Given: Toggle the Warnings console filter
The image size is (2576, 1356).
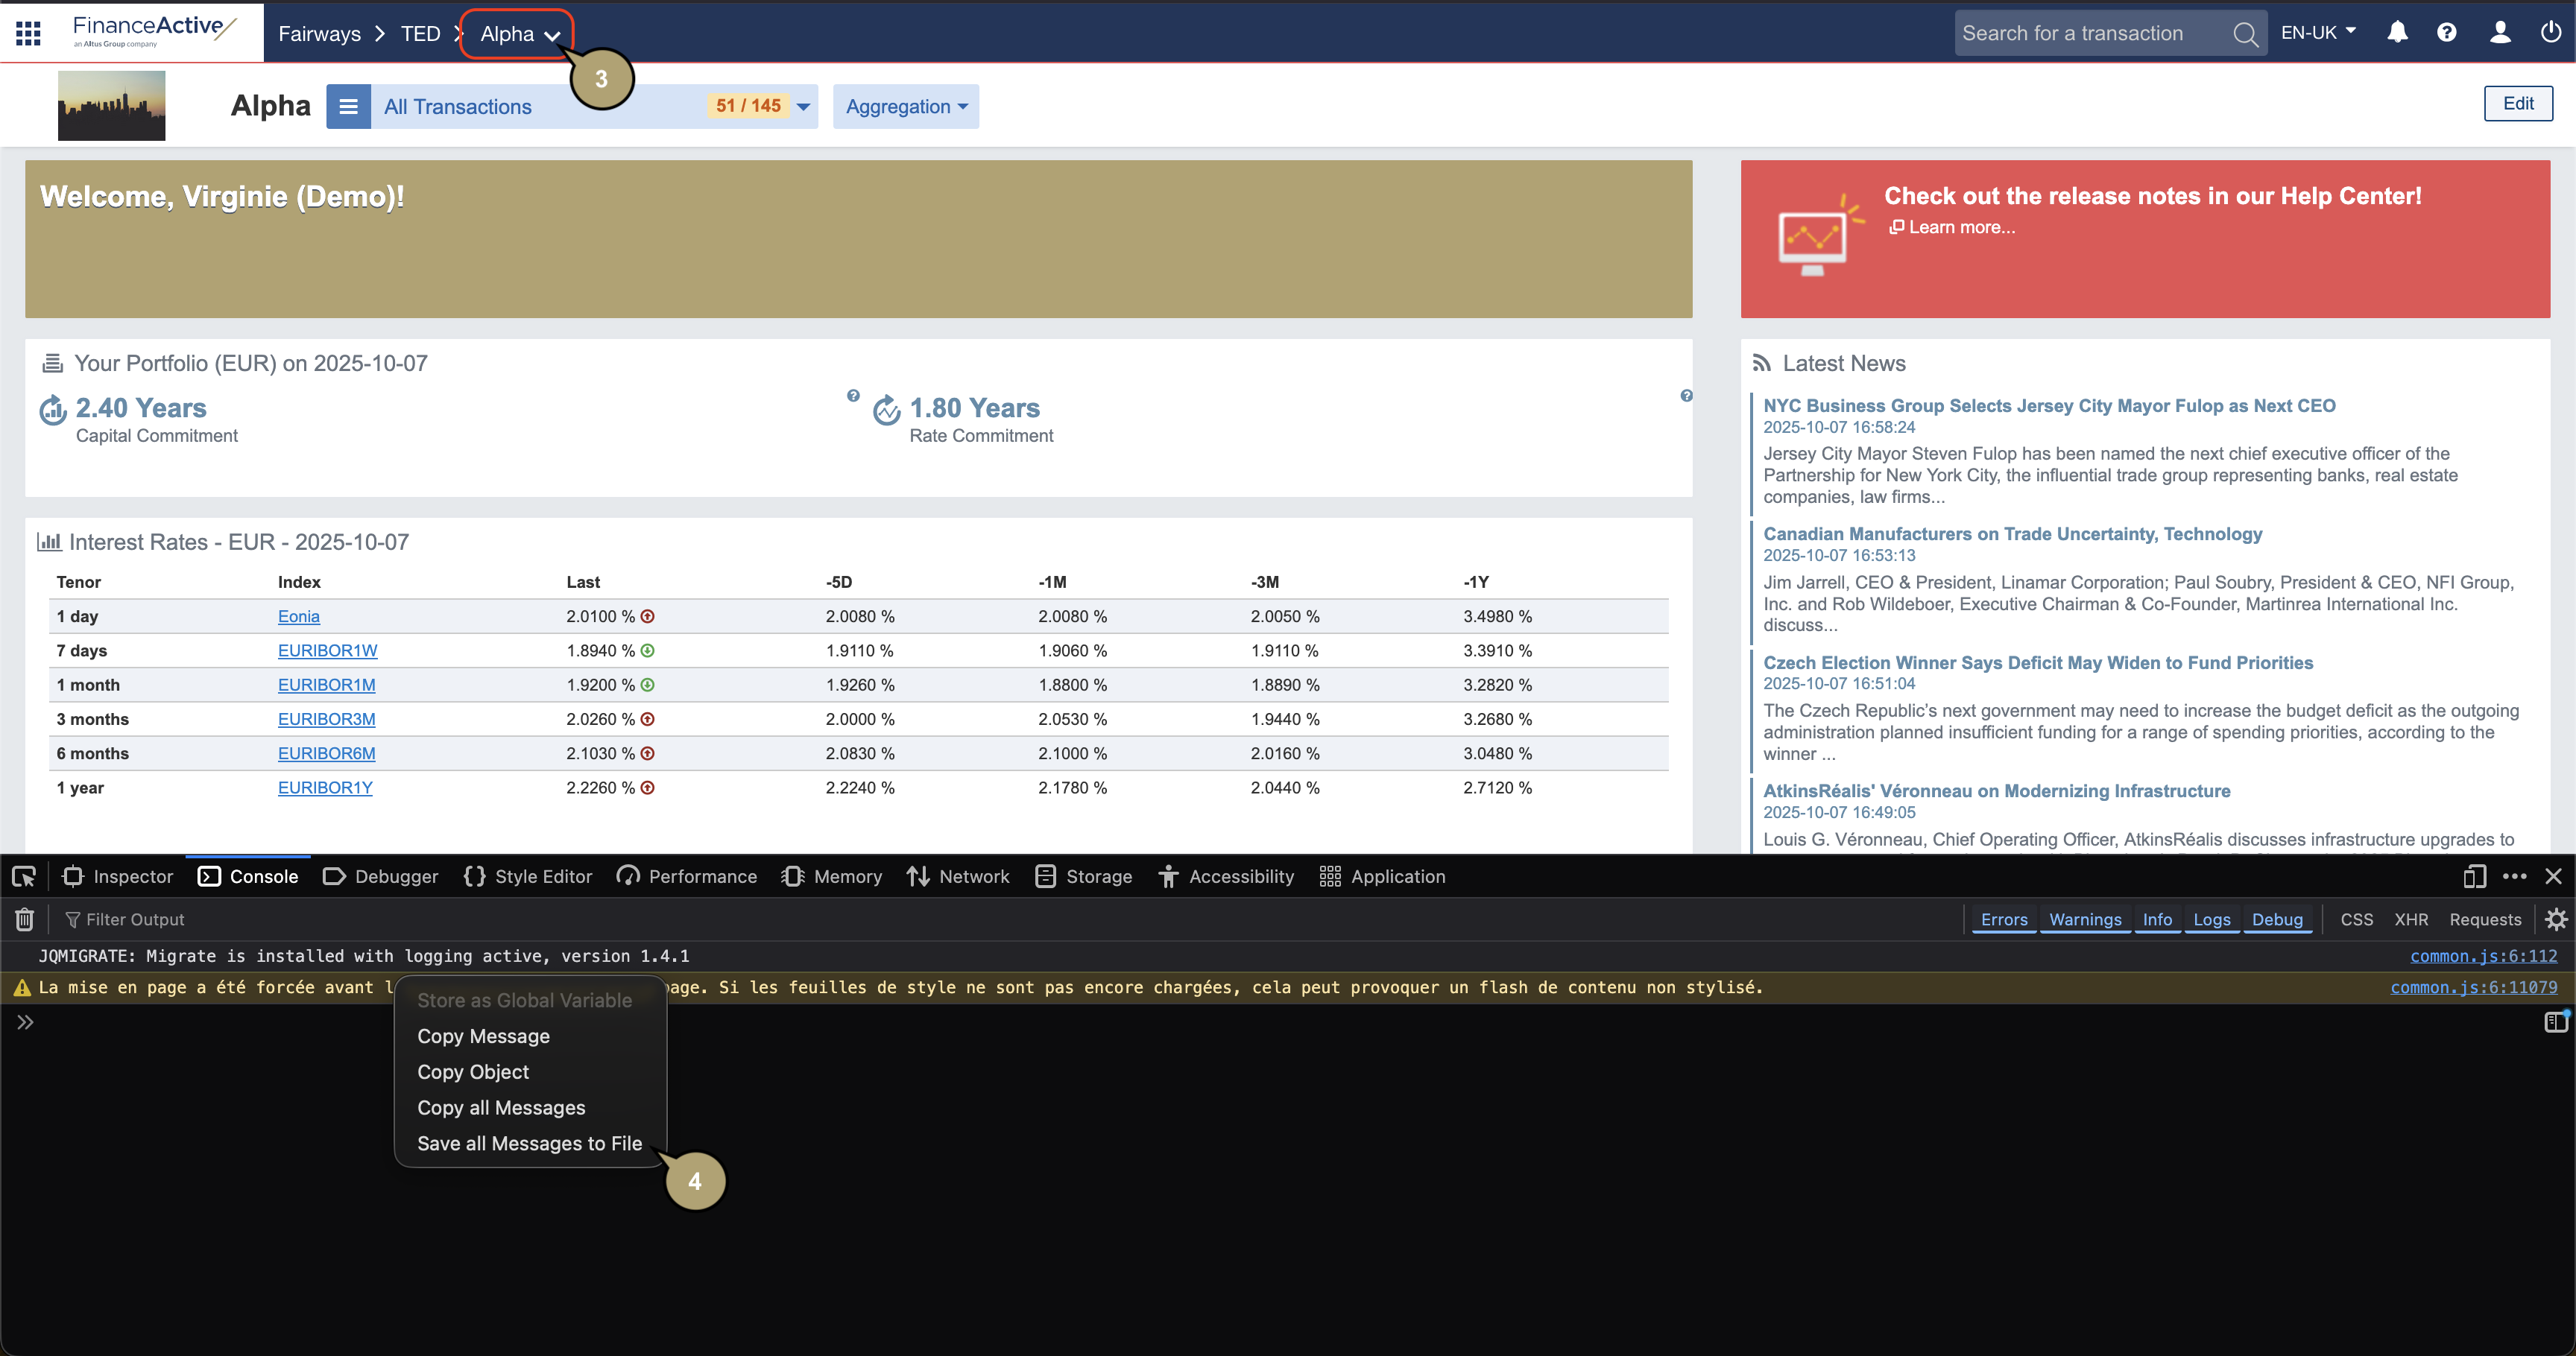Looking at the screenshot, I should click(2084, 919).
